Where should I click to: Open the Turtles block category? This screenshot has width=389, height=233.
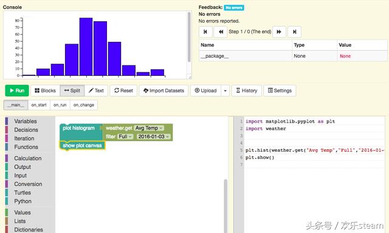tap(22, 192)
